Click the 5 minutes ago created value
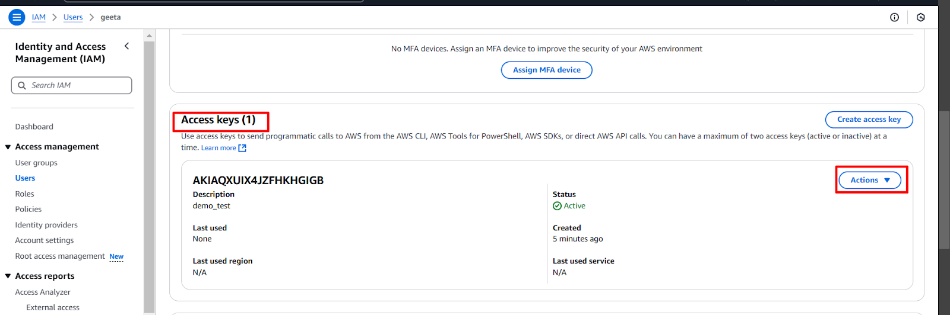This screenshot has width=950, height=315. [578, 239]
